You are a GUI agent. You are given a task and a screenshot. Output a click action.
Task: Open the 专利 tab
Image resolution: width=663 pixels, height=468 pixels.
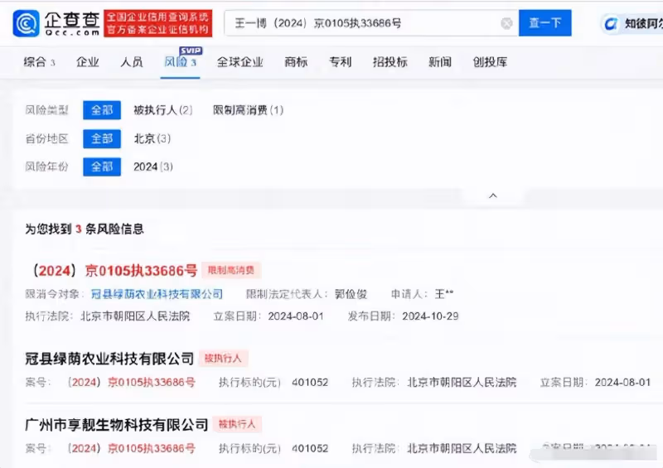[x=341, y=62]
